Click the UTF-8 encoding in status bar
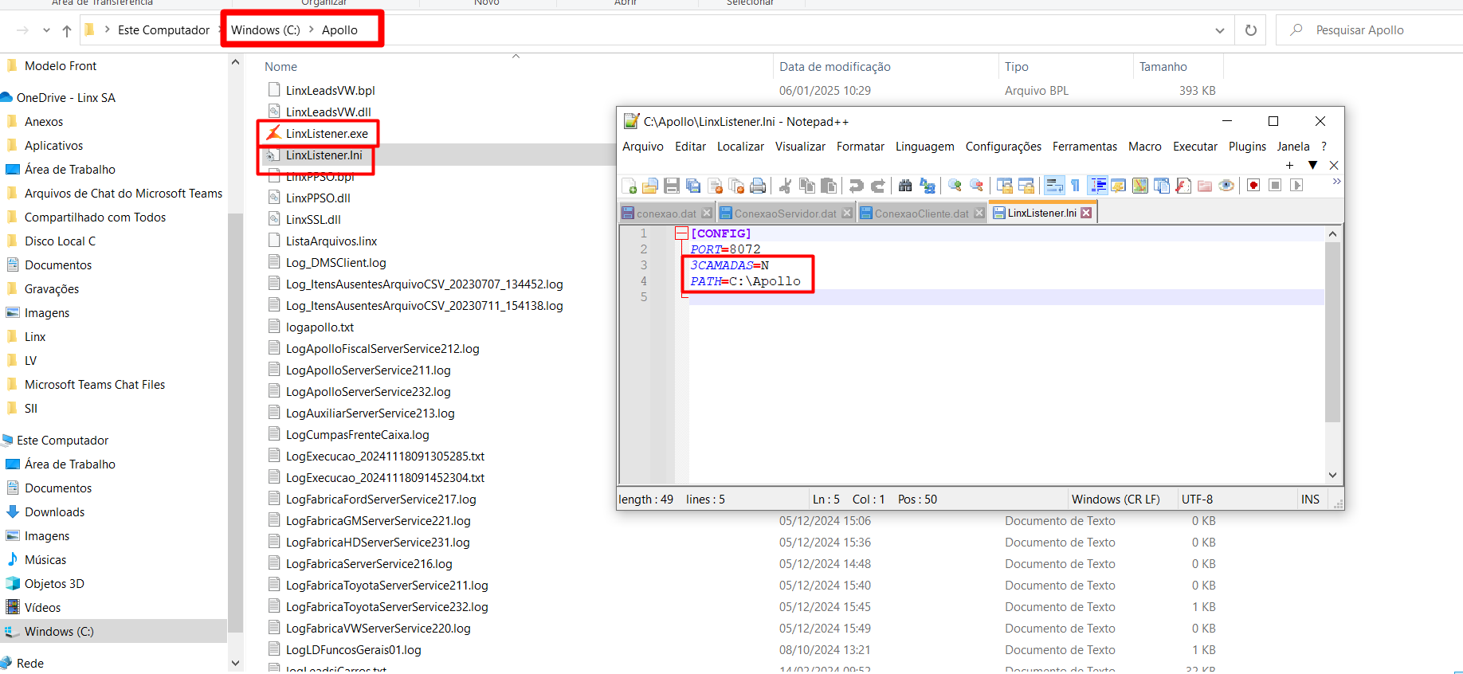Screen dimensions: 1463x674 (1197, 500)
